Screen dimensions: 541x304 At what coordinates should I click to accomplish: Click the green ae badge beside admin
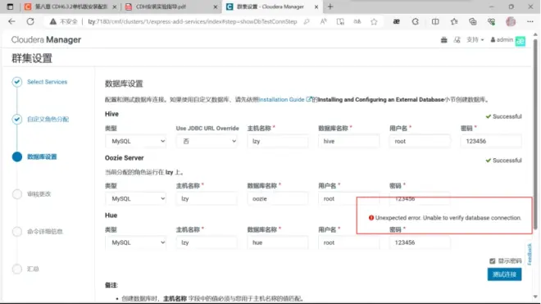pos(521,41)
